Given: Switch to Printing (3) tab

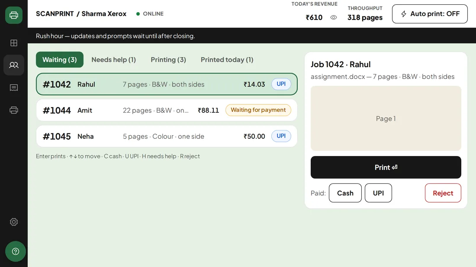Looking at the screenshot, I should tap(168, 60).
